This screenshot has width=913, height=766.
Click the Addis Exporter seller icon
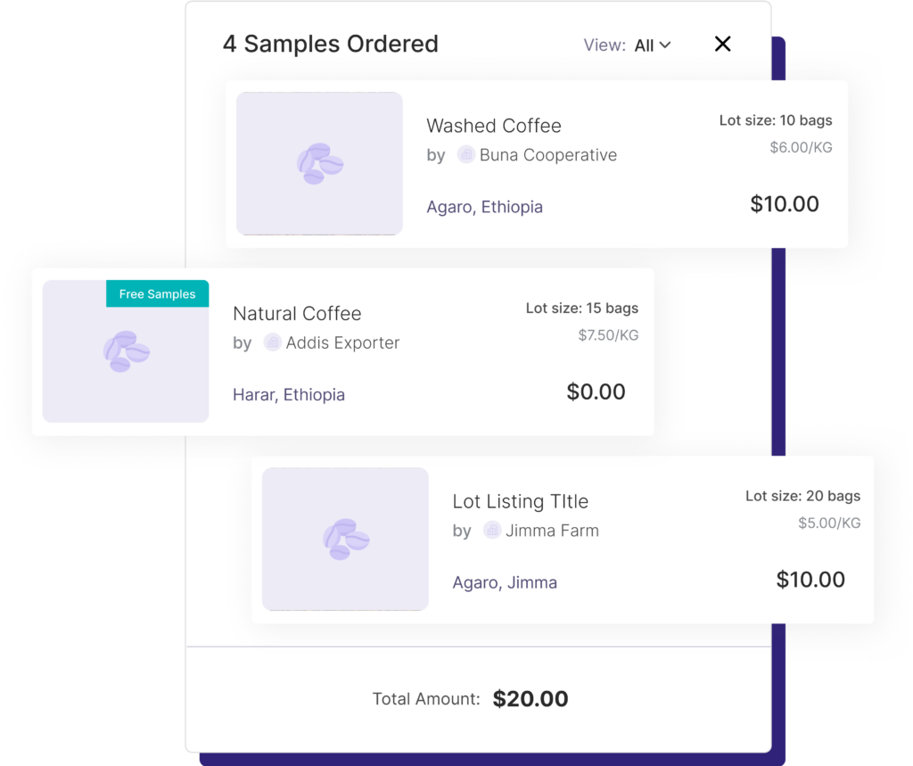pyautogui.click(x=273, y=342)
